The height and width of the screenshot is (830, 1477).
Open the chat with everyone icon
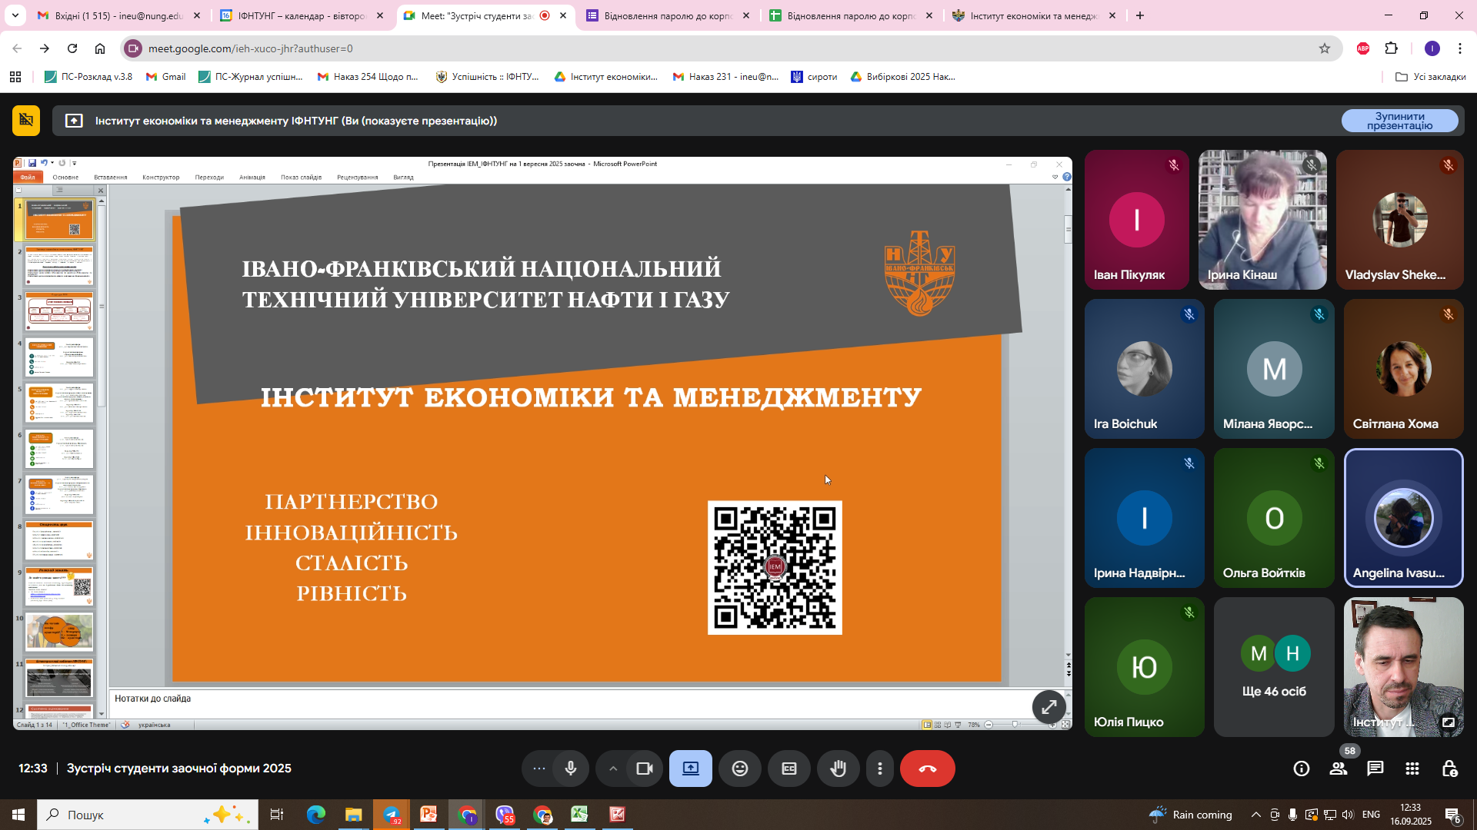pyautogui.click(x=1375, y=769)
